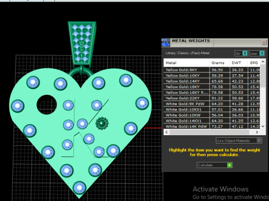
Task: Select the Yellow Gold:10KY row
Action: pos(212,75)
